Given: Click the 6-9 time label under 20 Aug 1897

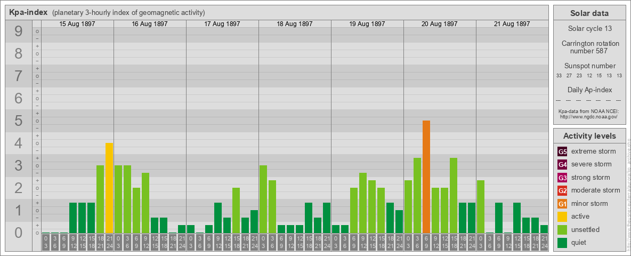Looking at the screenshot, I should 426,242.
